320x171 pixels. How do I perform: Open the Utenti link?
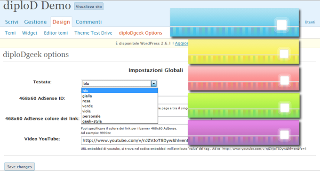[310, 22]
